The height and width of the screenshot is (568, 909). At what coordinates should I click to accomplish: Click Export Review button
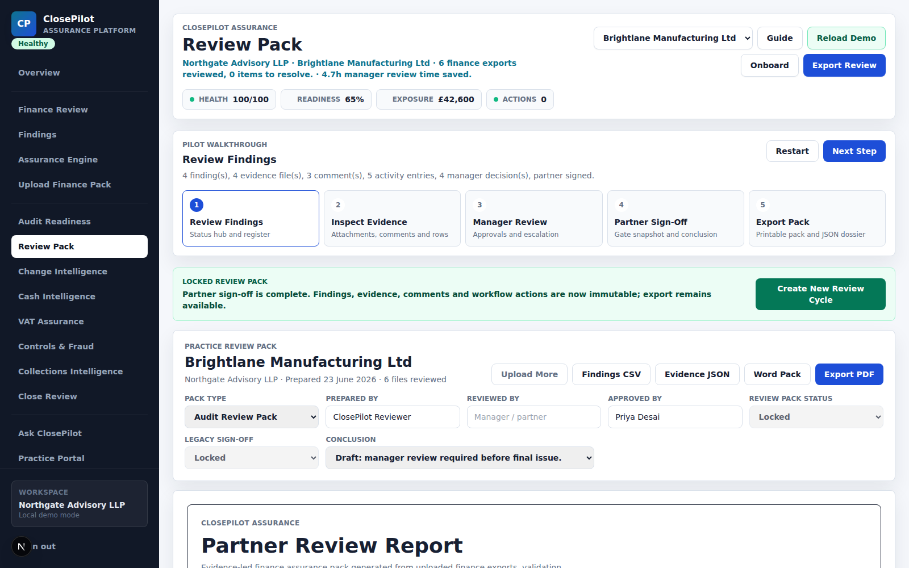844,65
